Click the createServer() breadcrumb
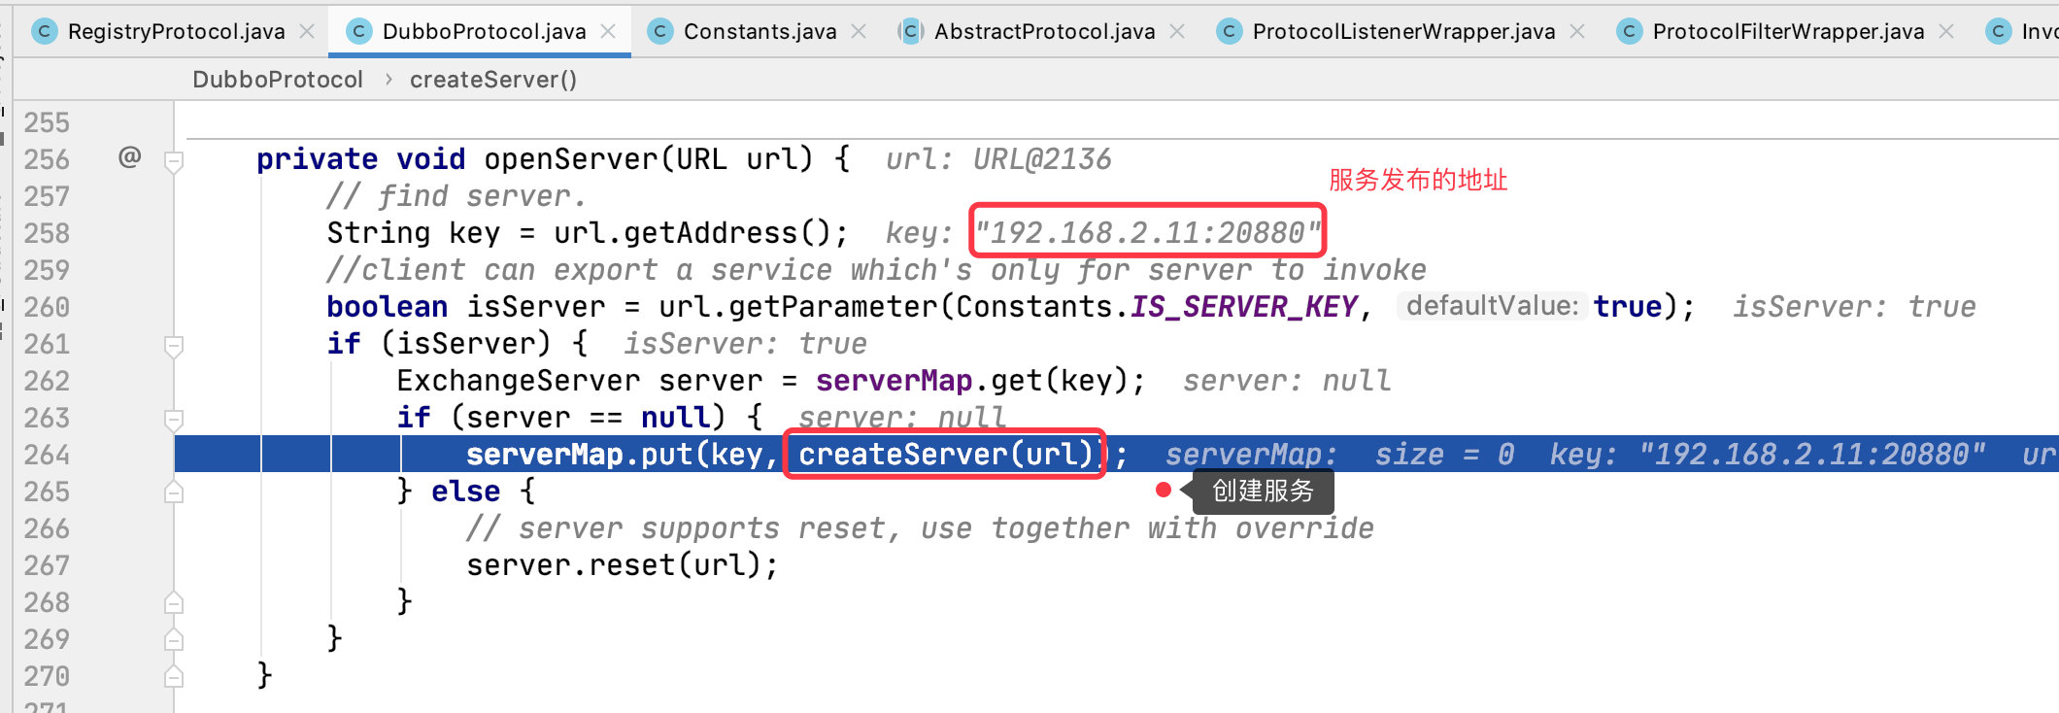Image resolution: width=2059 pixels, height=713 pixels. click(493, 80)
